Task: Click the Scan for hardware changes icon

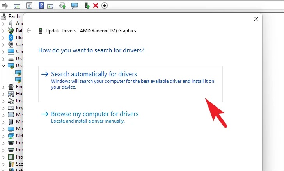Action: tap(74, 5)
